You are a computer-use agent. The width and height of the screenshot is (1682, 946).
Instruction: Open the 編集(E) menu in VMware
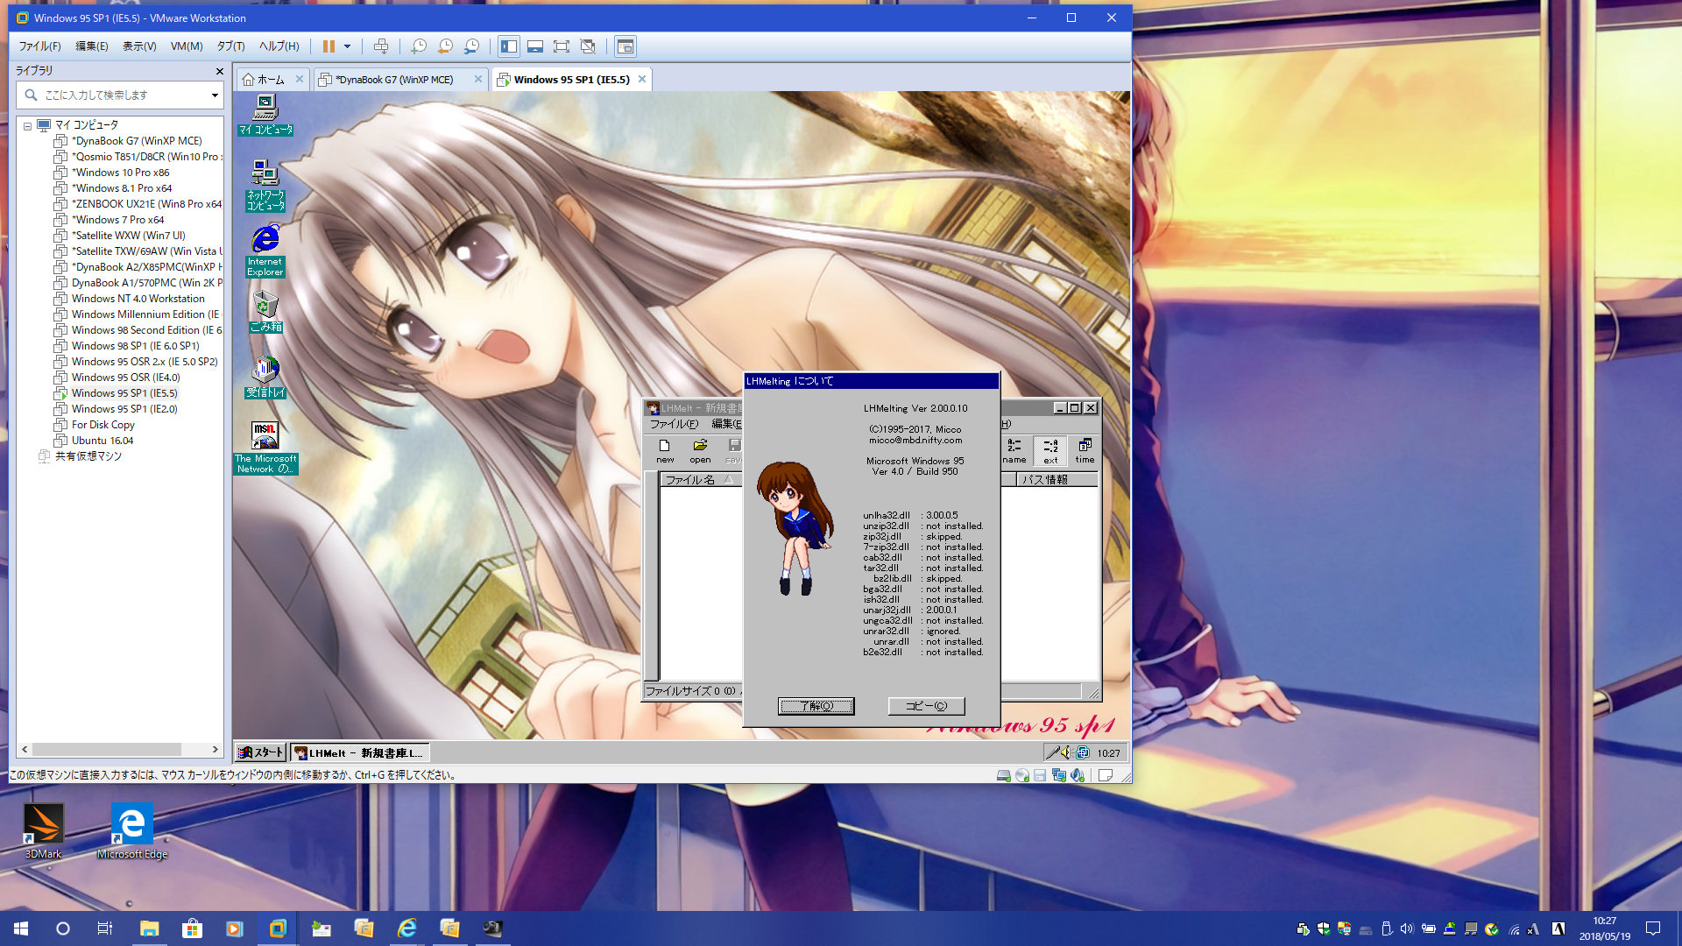point(92,46)
